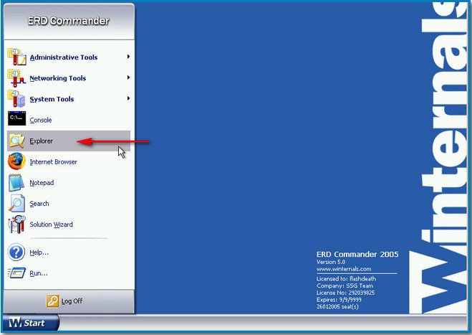Click the Explorer folder magnifier icon

[16, 141]
